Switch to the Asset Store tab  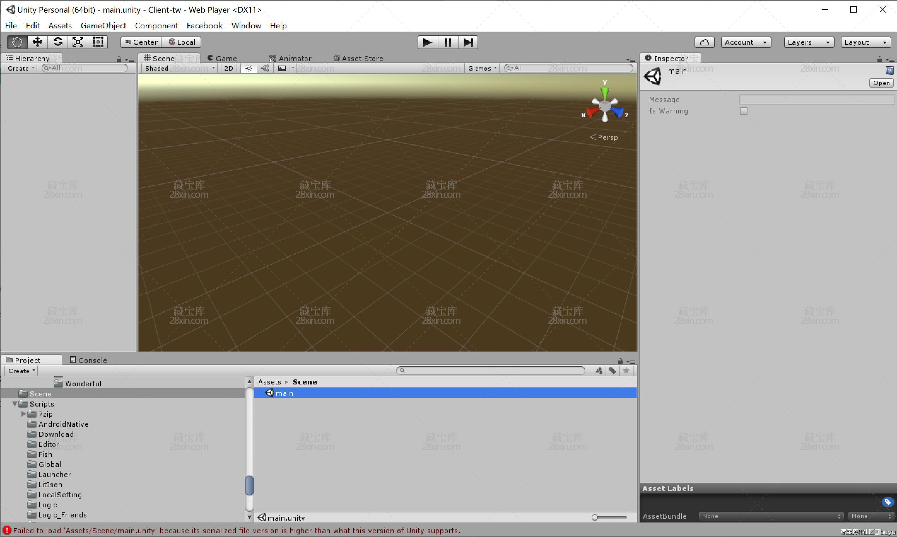point(358,58)
